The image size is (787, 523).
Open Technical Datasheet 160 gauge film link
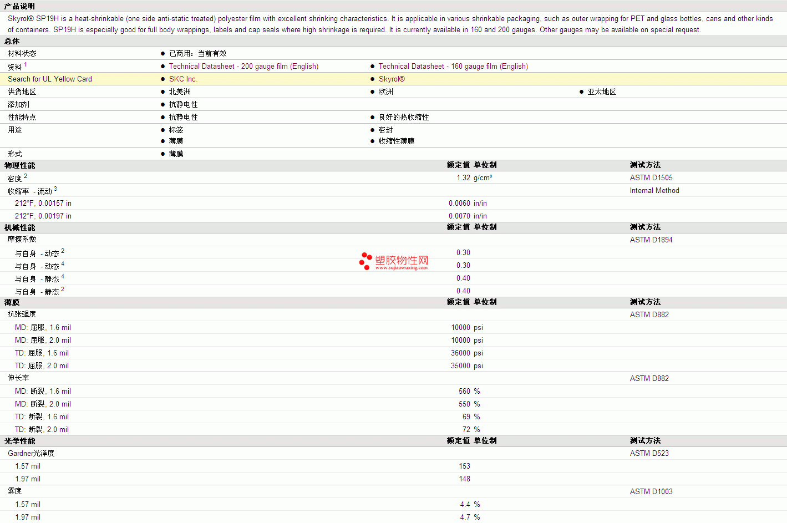453,66
